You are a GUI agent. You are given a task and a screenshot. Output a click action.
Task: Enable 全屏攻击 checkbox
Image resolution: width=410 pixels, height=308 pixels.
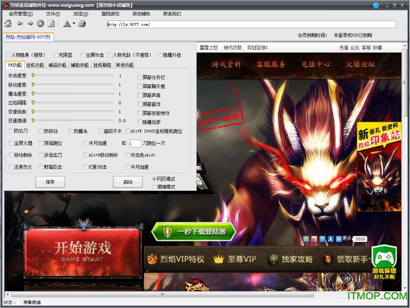pos(83,55)
